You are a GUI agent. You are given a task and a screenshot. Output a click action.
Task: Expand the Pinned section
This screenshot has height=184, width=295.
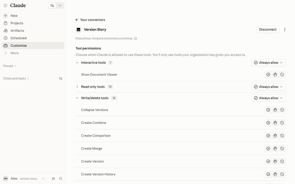point(10,66)
